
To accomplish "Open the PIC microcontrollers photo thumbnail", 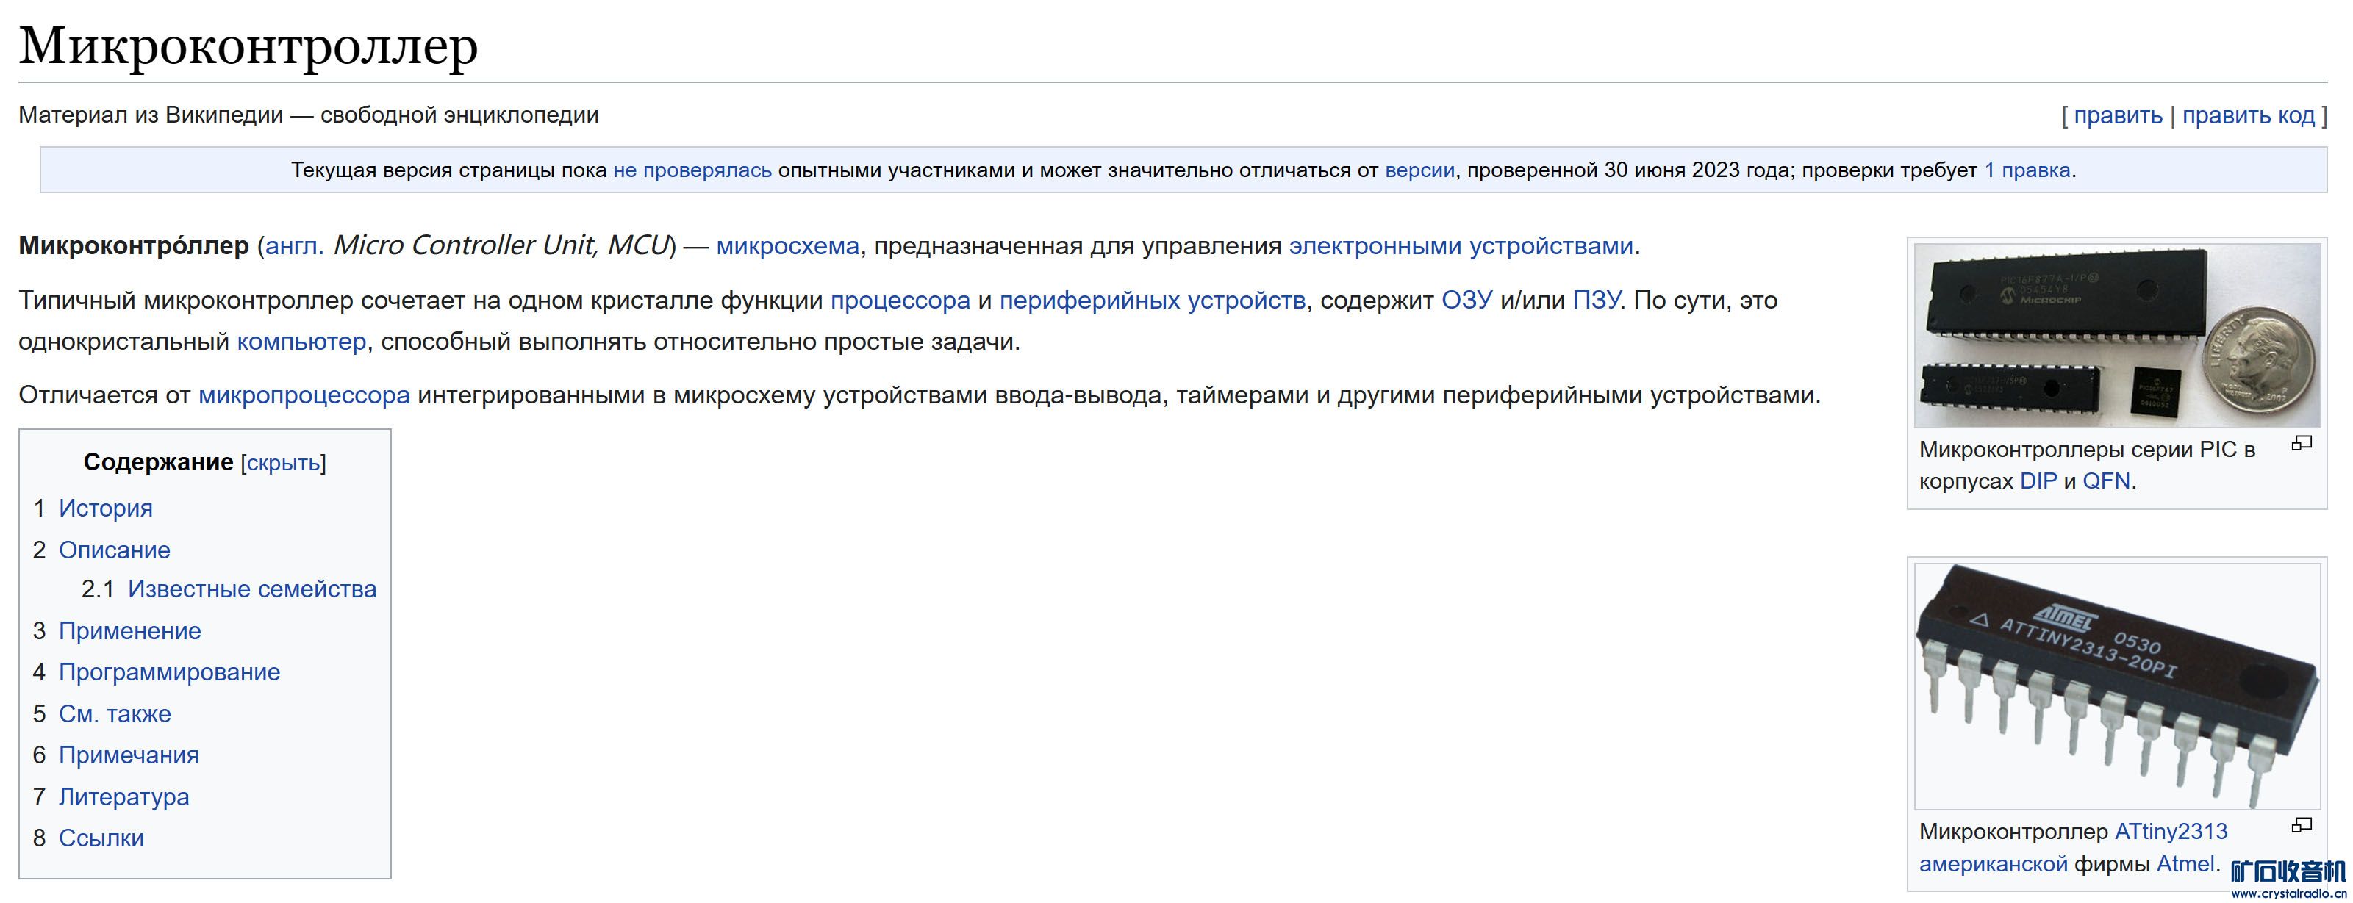I will 2116,335.
